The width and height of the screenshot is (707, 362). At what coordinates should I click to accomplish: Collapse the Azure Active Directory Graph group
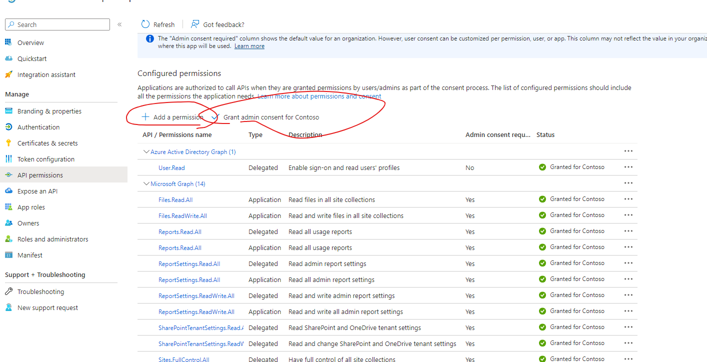tap(146, 151)
